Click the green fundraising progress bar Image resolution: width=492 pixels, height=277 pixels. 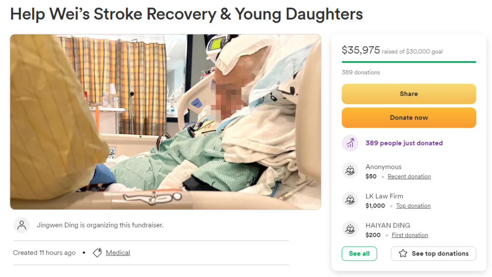click(x=409, y=62)
